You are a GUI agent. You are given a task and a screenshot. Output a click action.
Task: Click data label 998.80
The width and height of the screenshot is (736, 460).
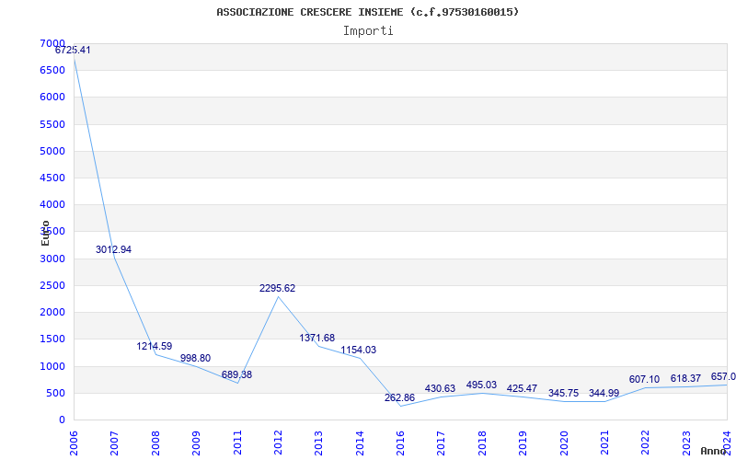coord(195,358)
